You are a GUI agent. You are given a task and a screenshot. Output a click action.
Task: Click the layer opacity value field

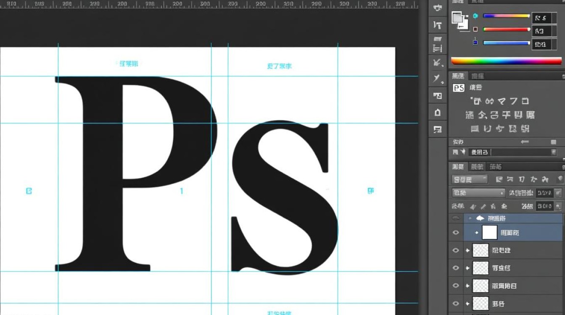pyautogui.click(x=545, y=193)
